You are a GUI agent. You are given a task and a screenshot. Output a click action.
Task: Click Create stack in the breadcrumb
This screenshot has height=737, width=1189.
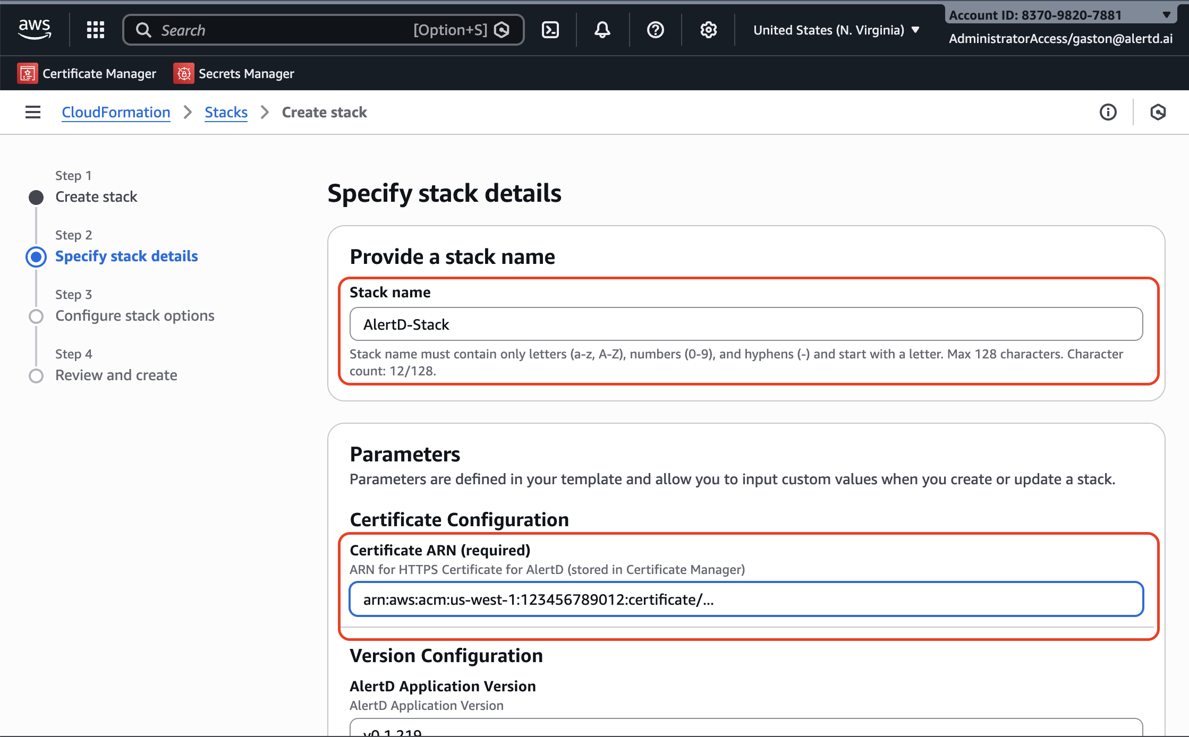click(x=324, y=112)
